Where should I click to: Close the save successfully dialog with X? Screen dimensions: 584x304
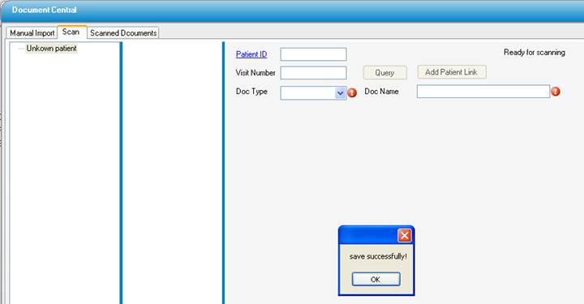coord(404,235)
